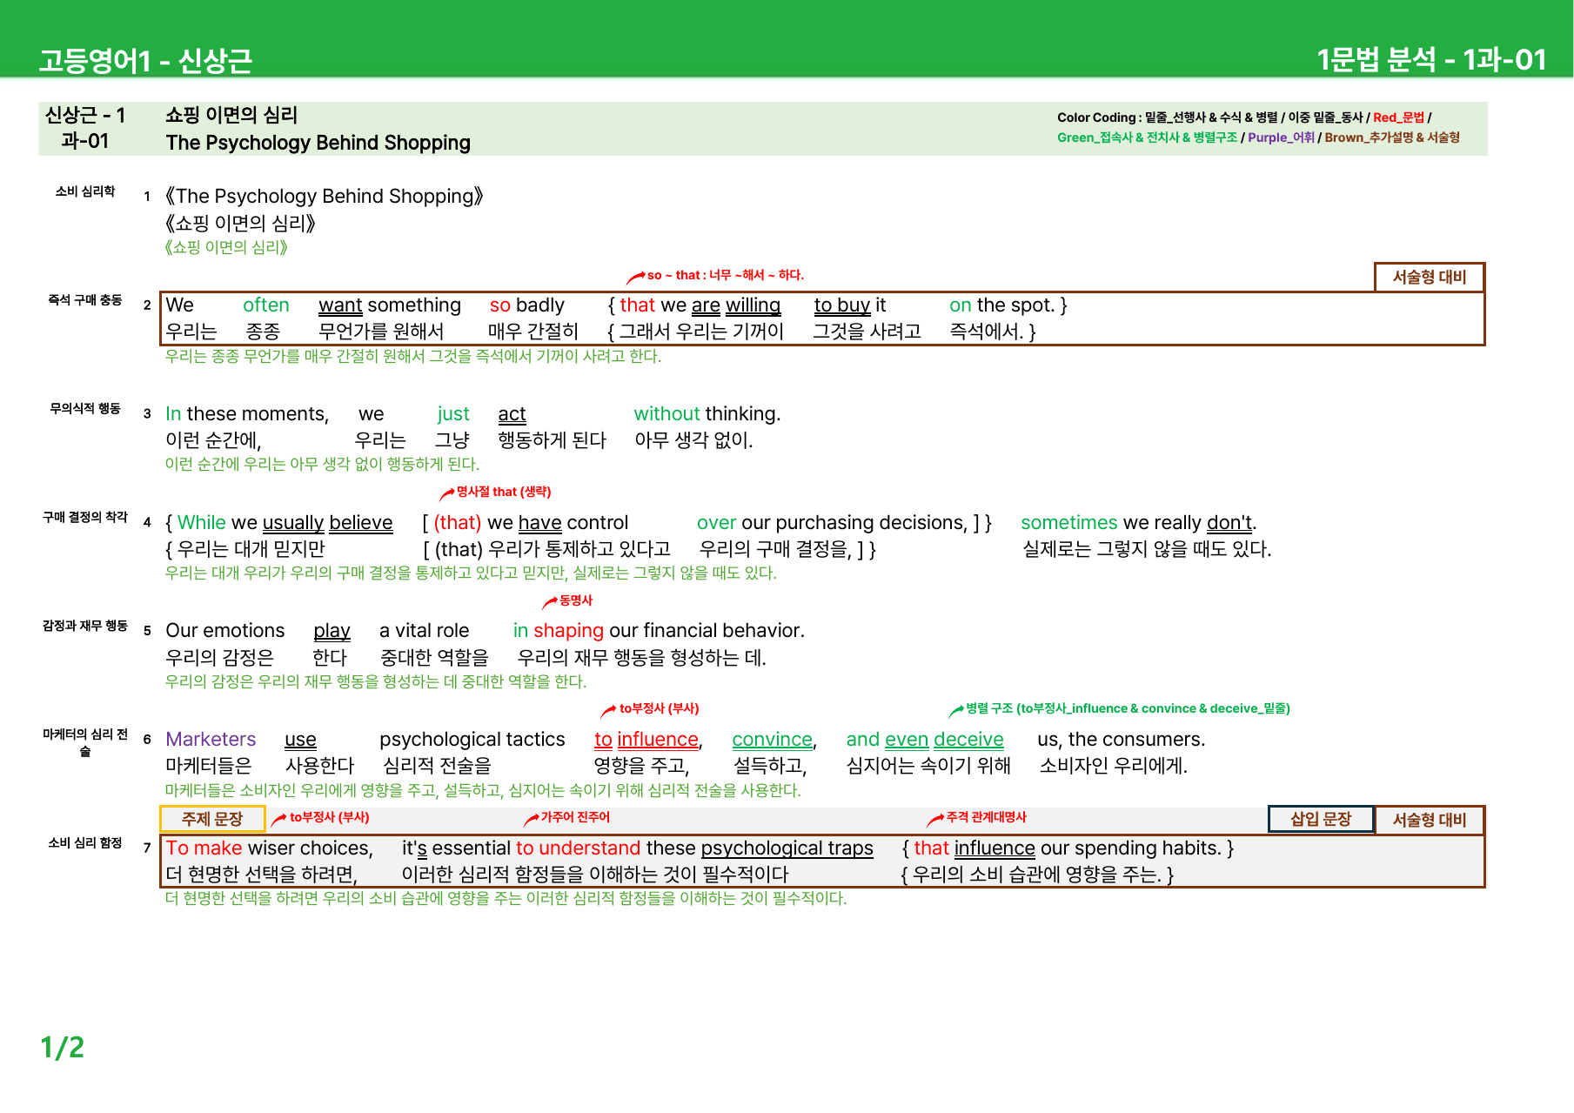Click the header title '고등영어1 - 신상근'

145,60
